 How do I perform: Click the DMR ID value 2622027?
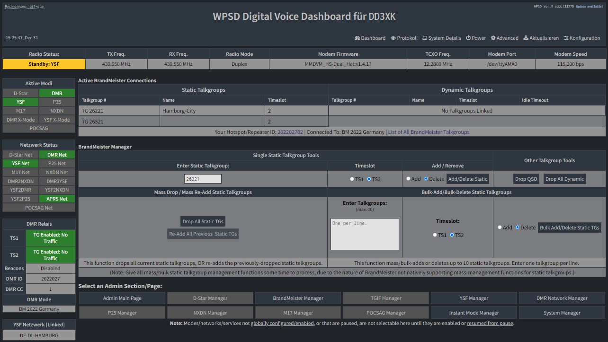coord(51,279)
